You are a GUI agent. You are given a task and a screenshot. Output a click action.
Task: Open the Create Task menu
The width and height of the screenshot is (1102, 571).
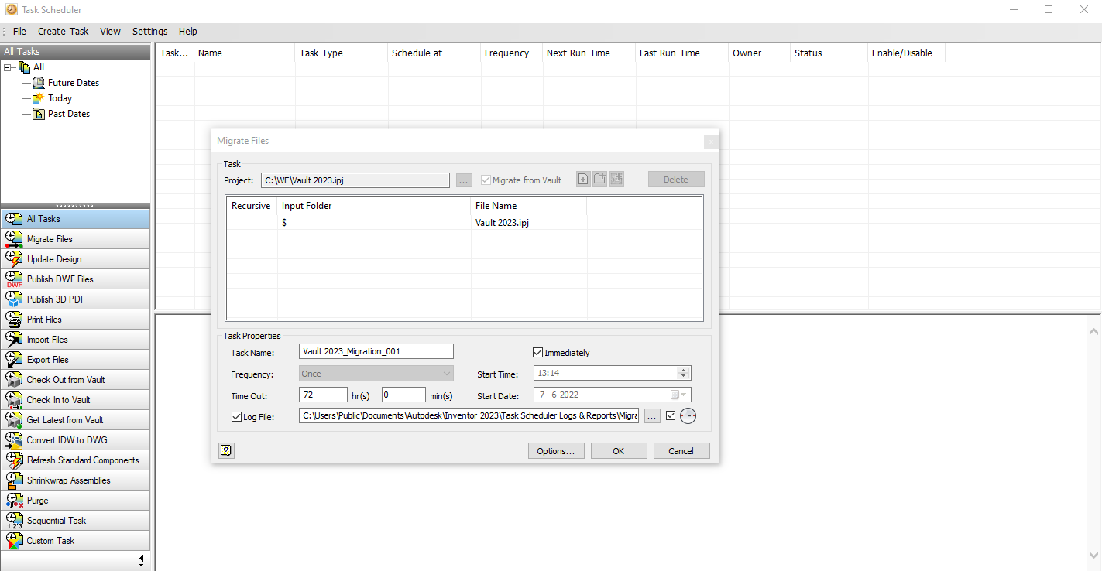pos(63,31)
